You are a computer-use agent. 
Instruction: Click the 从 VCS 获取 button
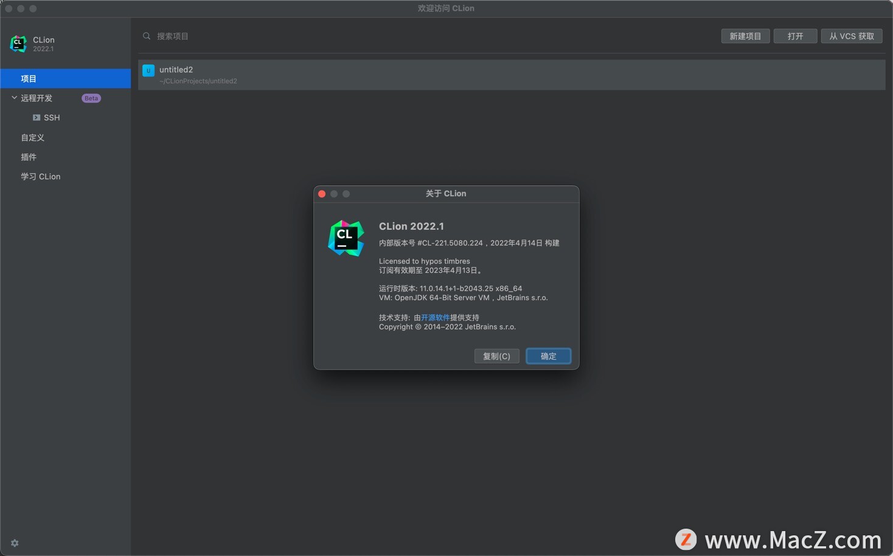click(x=852, y=36)
